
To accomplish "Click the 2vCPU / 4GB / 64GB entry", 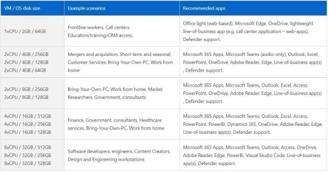I will coord(25,70).
